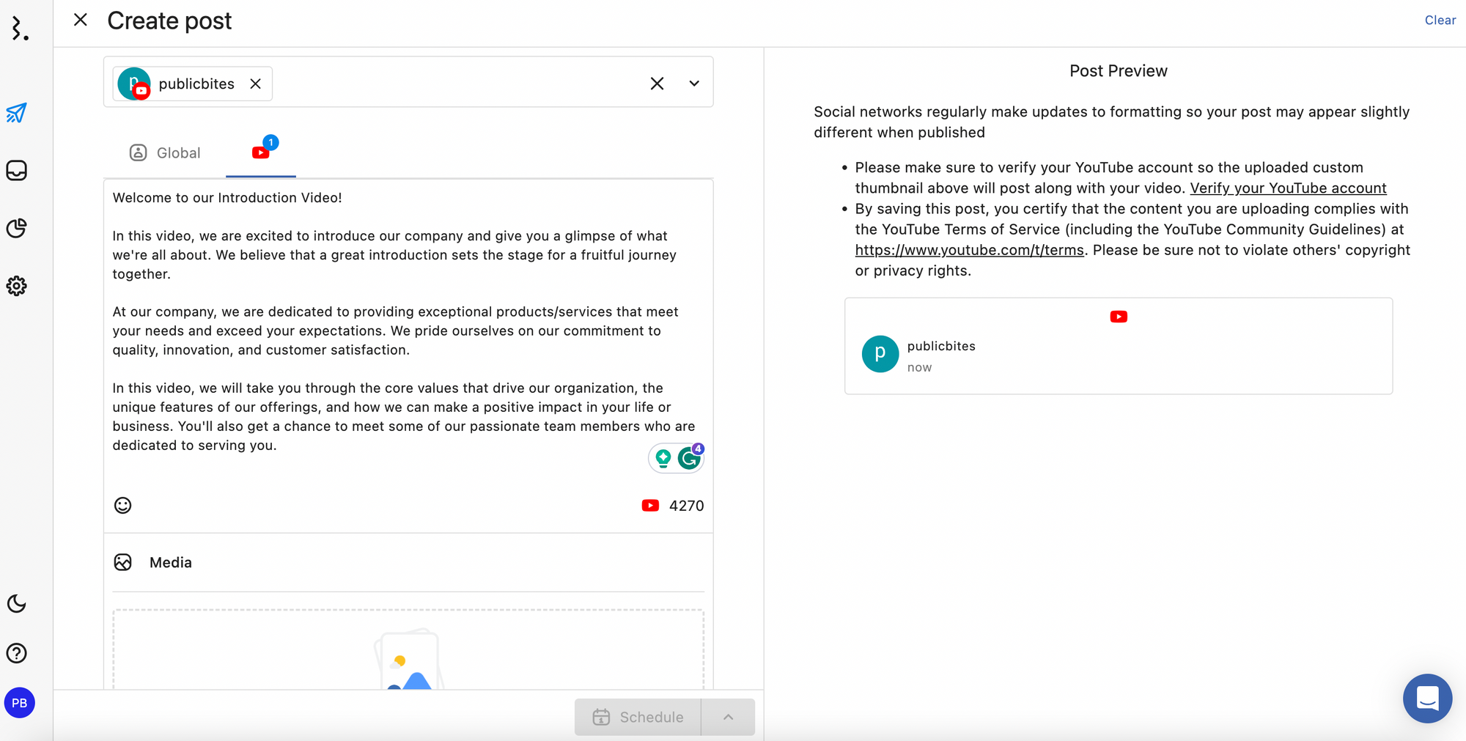Expand the account selector dropdown chevron
The image size is (1466, 741).
(694, 84)
